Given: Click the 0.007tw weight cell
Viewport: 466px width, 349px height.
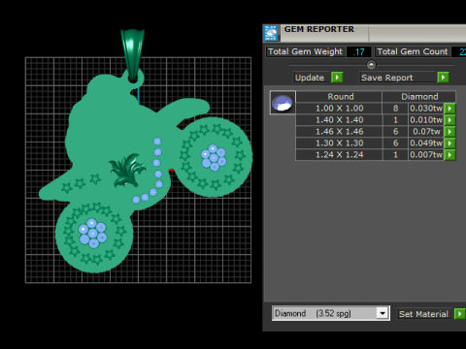Looking at the screenshot, I should click(x=426, y=155).
